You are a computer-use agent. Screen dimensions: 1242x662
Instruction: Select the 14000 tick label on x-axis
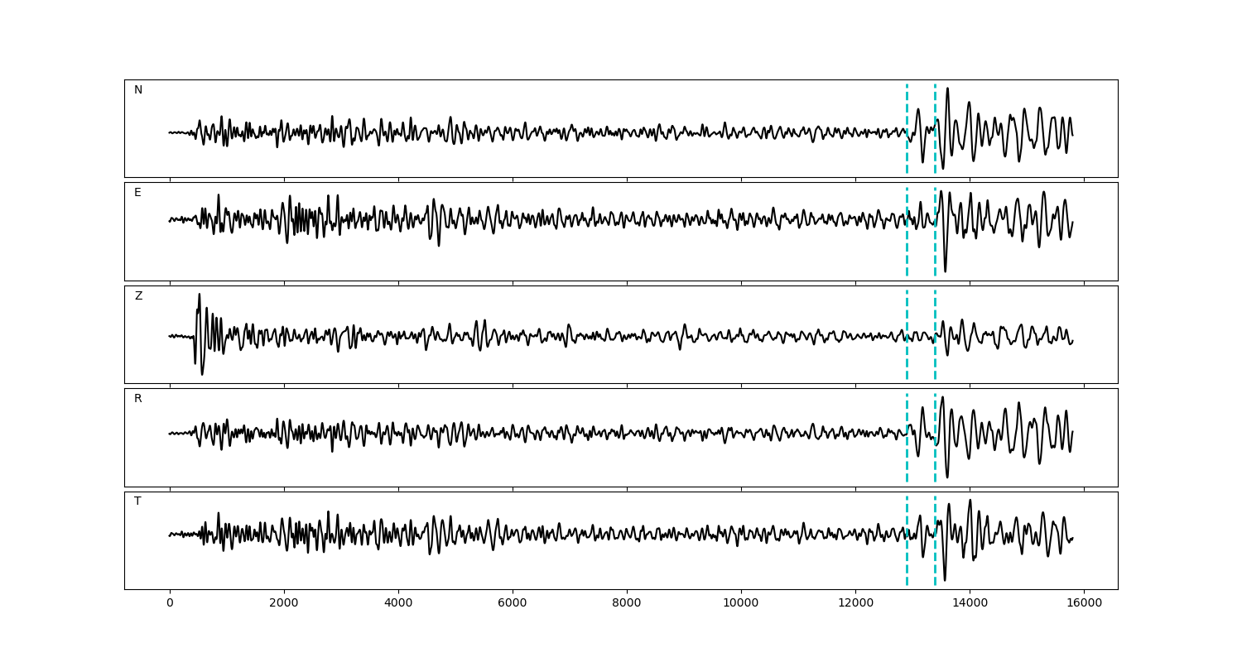(x=970, y=603)
